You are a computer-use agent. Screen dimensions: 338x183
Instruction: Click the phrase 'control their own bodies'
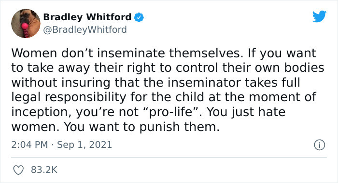pyautogui.click(x=250, y=68)
